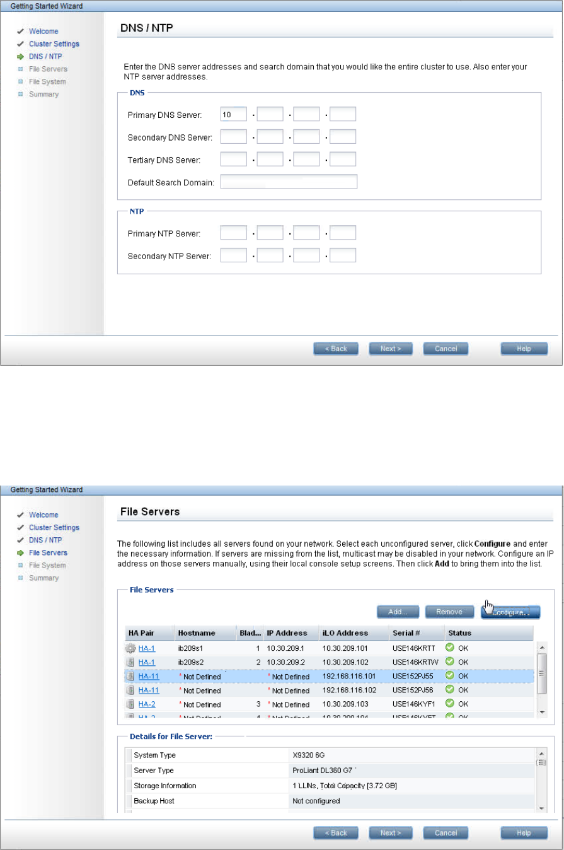Open HA-2 link in the USE146KYF1 row
Image resolution: width=564 pixels, height=850 pixels.
click(147, 704)
